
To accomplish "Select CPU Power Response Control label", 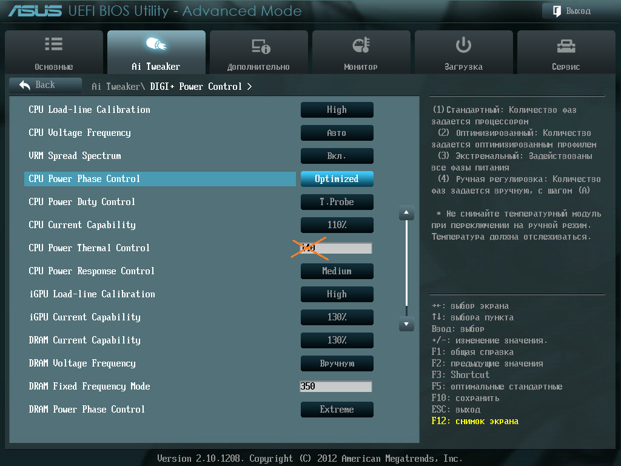I will (x=92, y=271).
